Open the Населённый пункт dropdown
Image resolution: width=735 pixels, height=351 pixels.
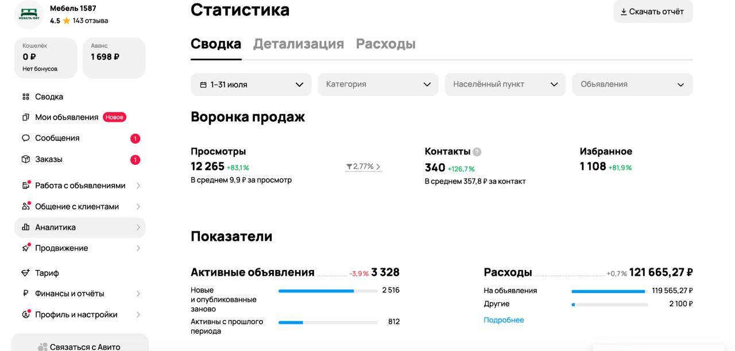pos(504,84)
